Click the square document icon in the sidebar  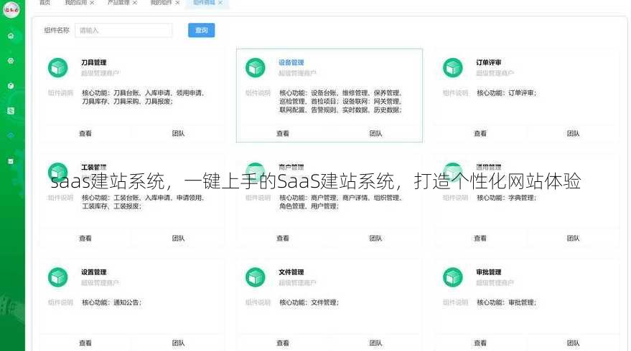click(x=11, y=111)
